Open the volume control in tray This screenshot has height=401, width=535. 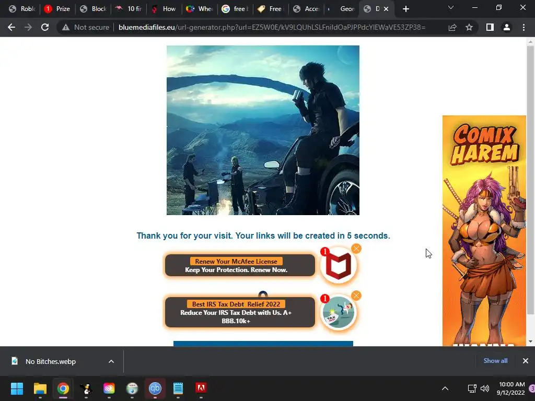click(484, 388)
